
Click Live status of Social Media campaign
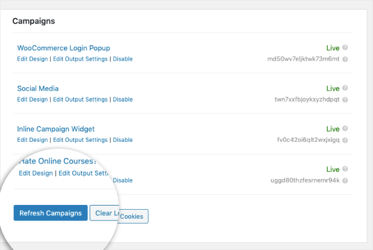(333, 88)
